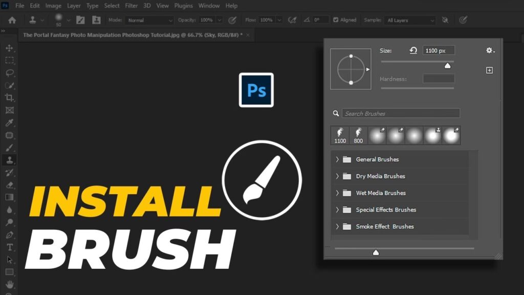
Task: Open the blend Mode dropdown
Action: pyautogui.click(x=149, y=20)
